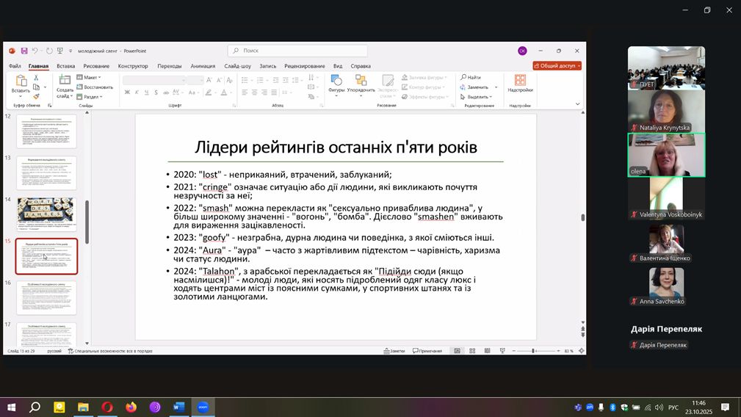The height and width of the screenshot is (417, 741).
Task: Click the Надстройки add-ins icon
Action: (x=520, y=83)
